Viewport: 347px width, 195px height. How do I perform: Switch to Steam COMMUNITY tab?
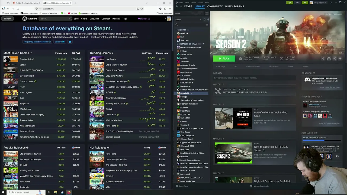pos(215,6)
